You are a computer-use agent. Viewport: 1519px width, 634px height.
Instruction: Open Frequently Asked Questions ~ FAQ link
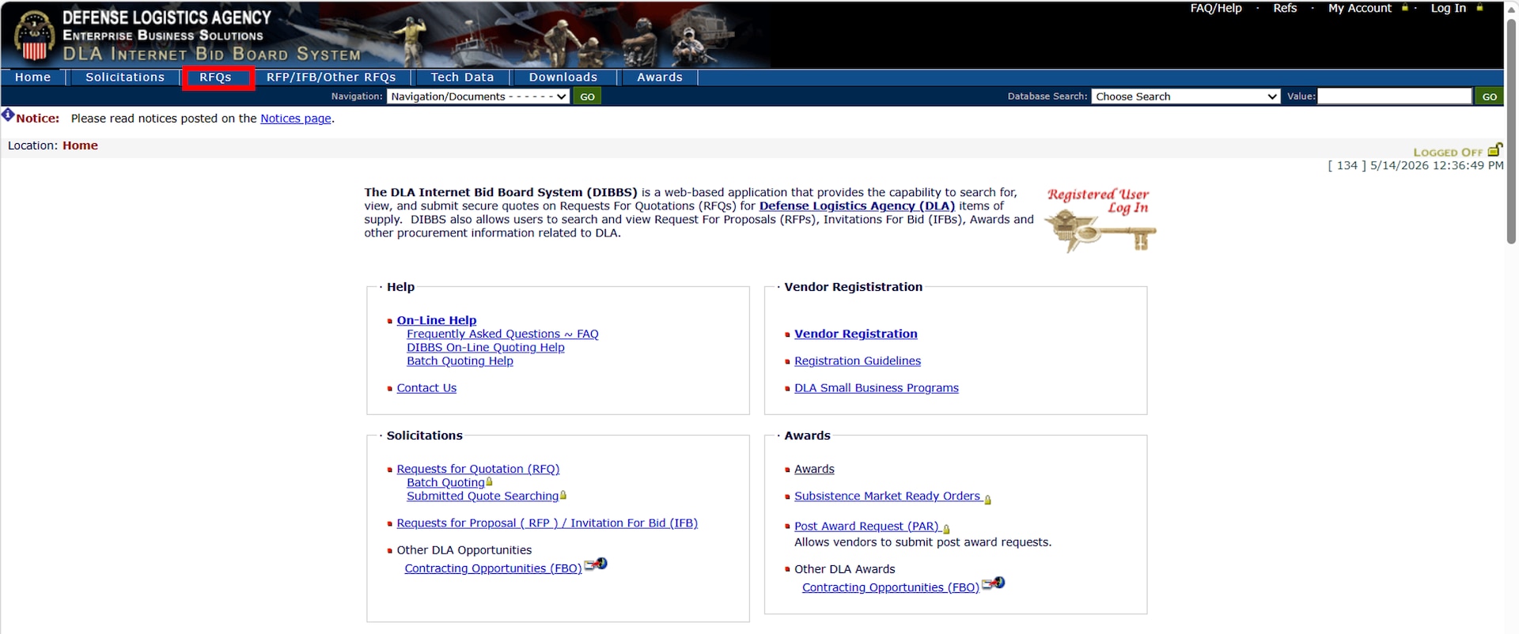(502, 334)
